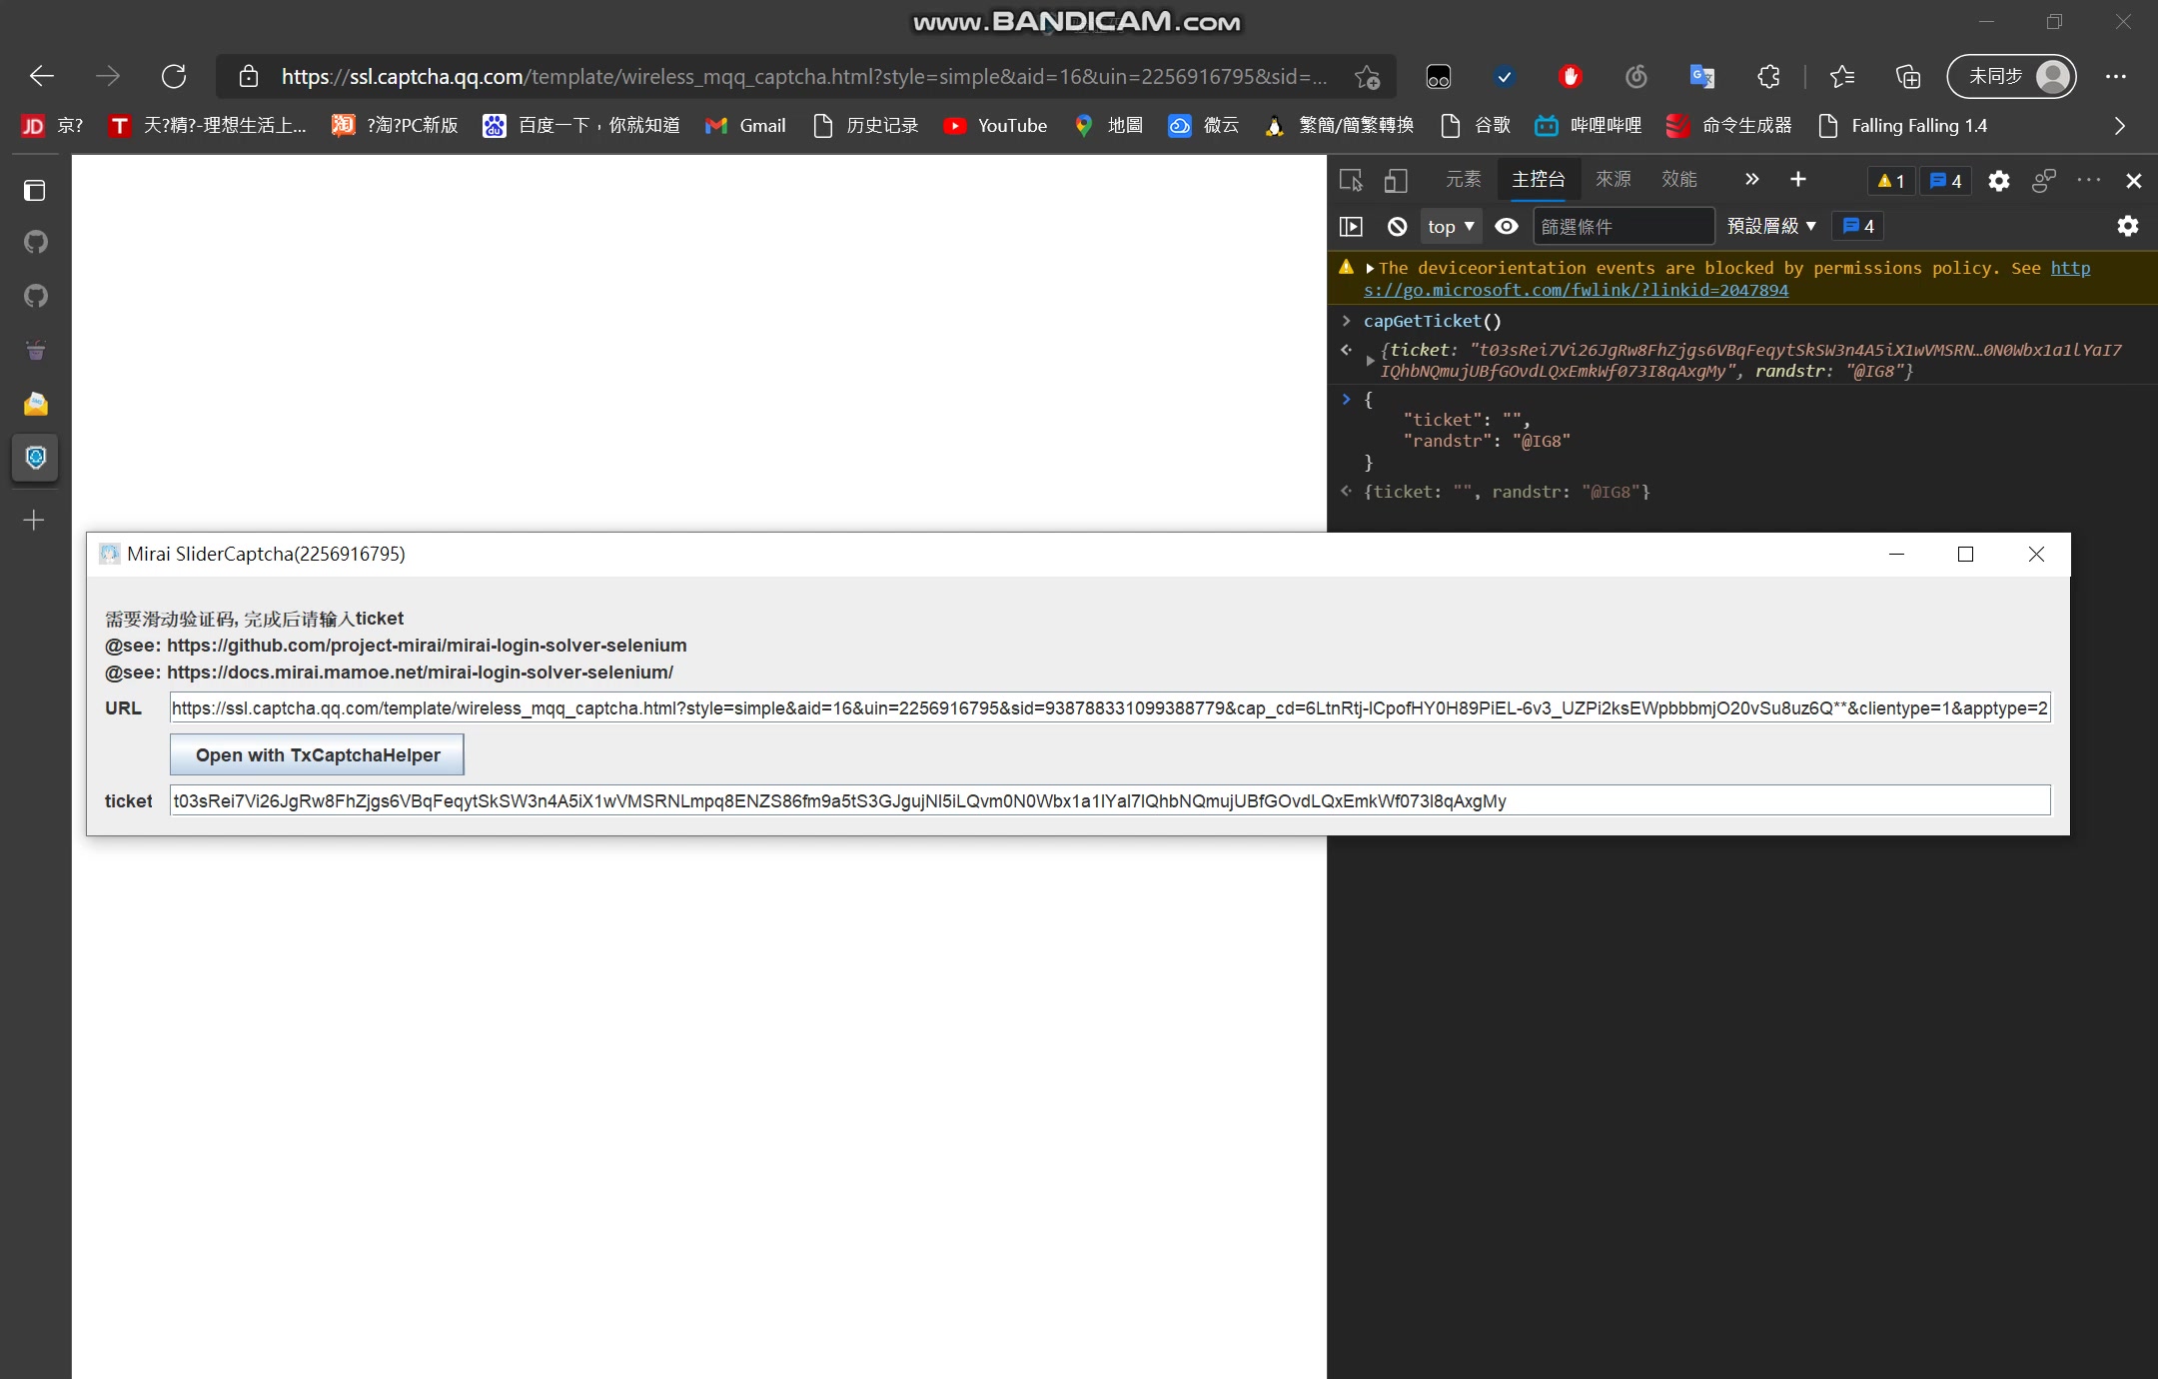Expand the second ticket object result
The image size is (2158, 1379).
(x=1347, y=491)
